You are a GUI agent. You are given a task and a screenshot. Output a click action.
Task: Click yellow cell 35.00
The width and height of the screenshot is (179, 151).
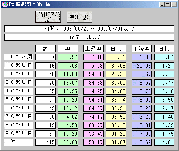coord(116,82)
